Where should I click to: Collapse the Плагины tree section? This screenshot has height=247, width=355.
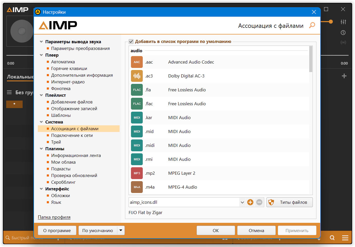(x=41, y=149)
